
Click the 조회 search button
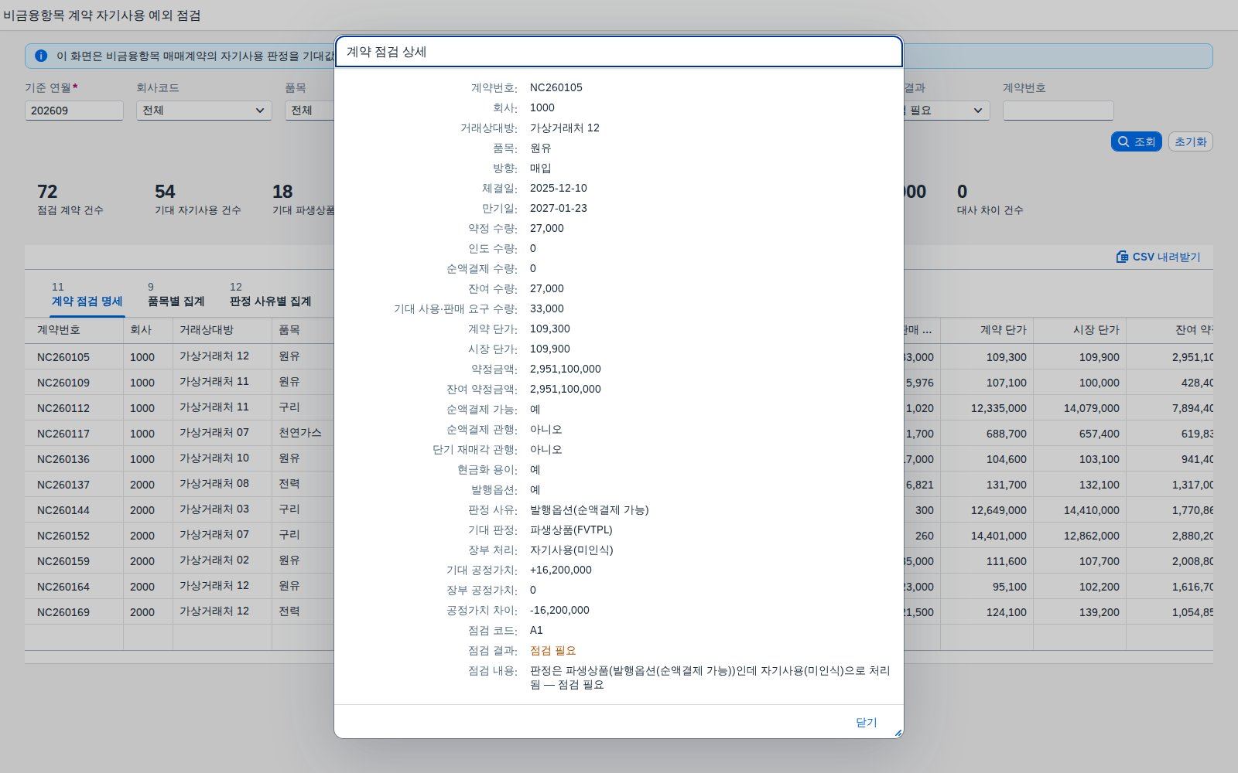tap(1137, 141)
